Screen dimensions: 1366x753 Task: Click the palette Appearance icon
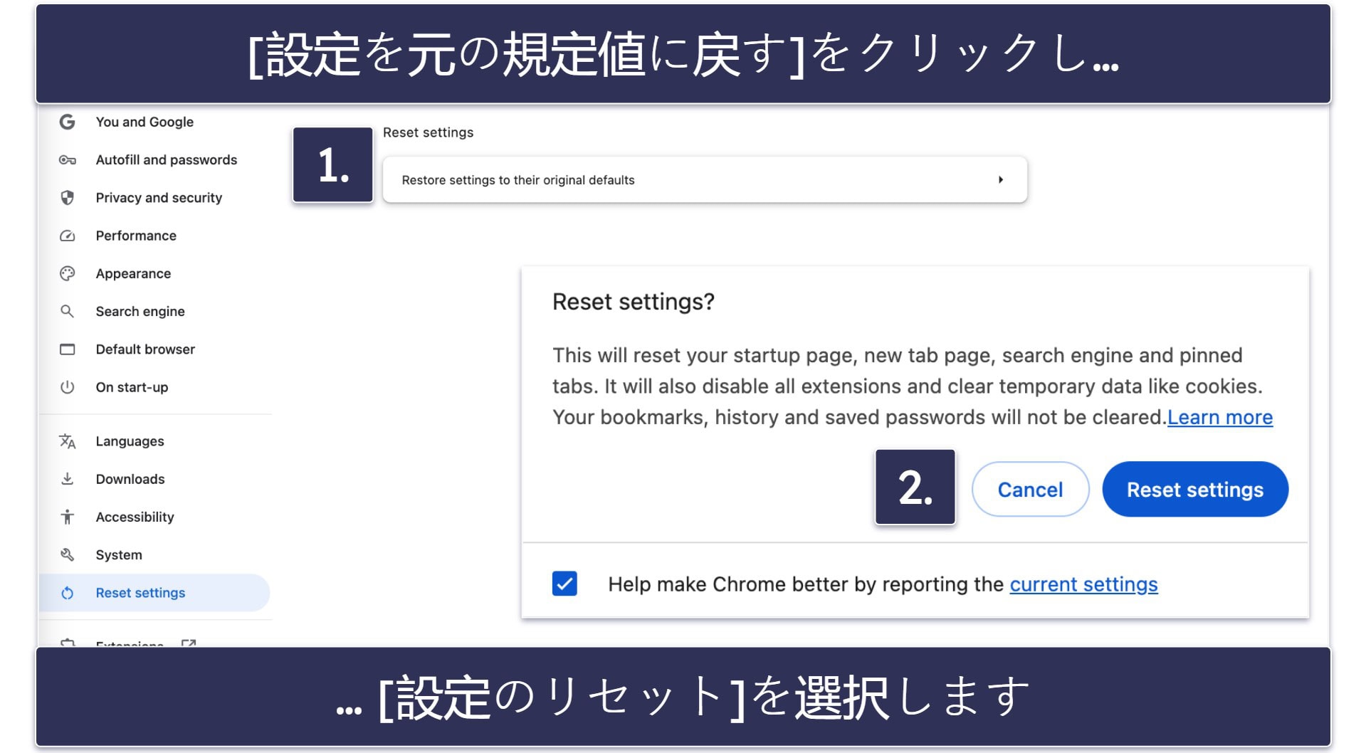[x=67, y=273]
